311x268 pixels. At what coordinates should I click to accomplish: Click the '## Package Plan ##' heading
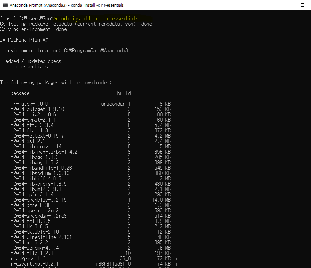(x=24, y=40)
